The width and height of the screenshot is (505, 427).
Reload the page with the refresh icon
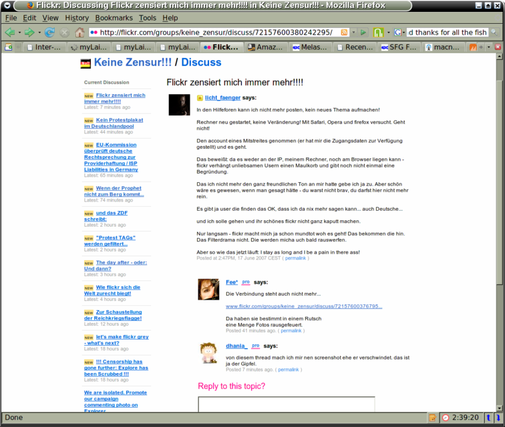click(x=49, y=32)
